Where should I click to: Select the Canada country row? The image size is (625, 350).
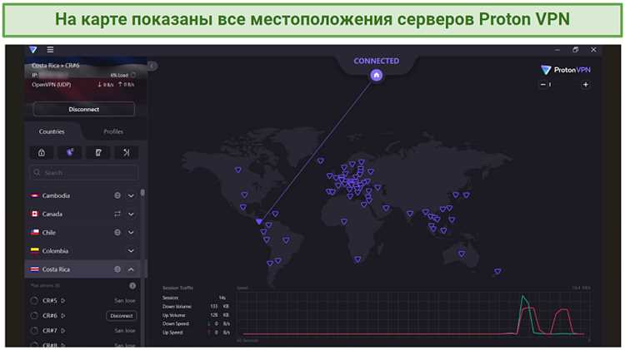[82, 214]
